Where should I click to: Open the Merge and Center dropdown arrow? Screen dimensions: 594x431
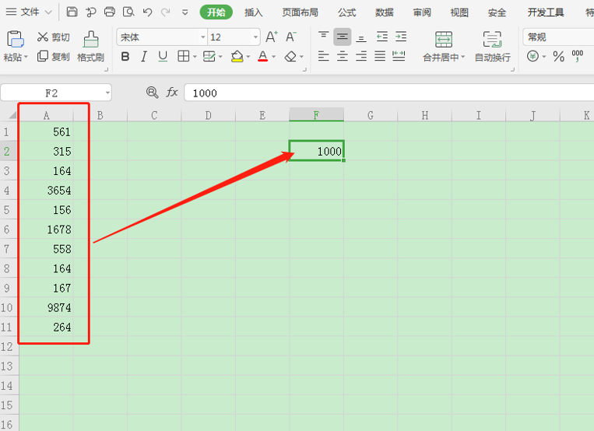tap(463, 58)
